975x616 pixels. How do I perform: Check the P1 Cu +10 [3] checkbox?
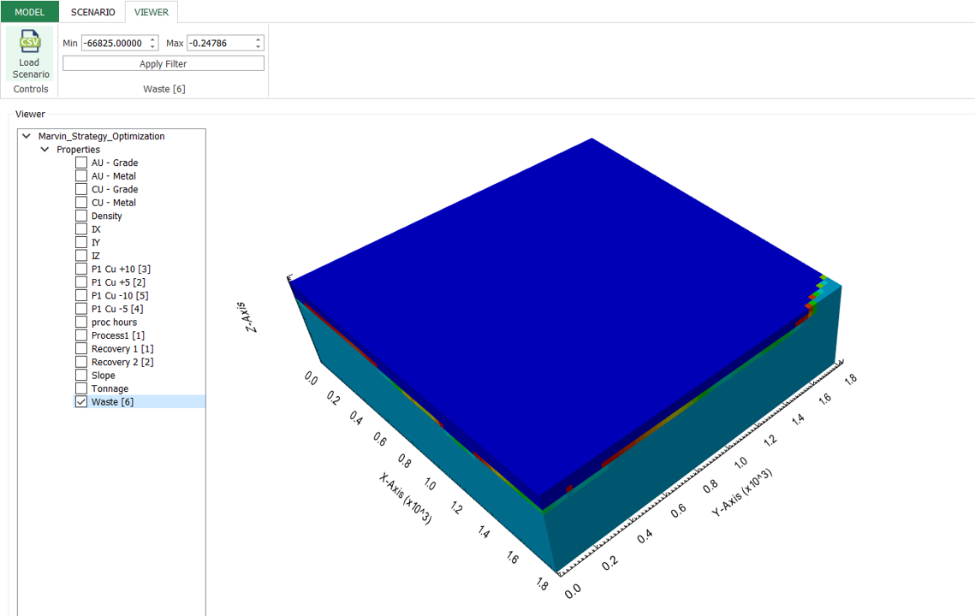(x=81, y=269)
